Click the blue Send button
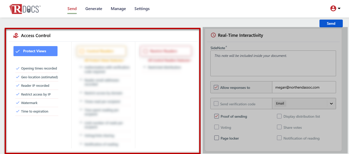 (331, 23)
